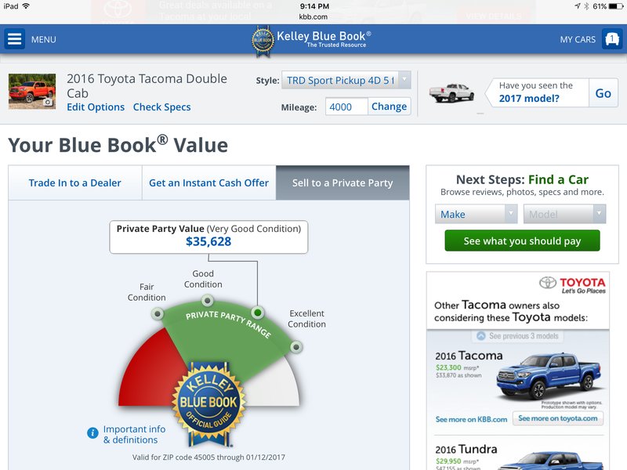Click the Change mileage button
Viewport: 627px width, 470px height.
click(389, 107)
